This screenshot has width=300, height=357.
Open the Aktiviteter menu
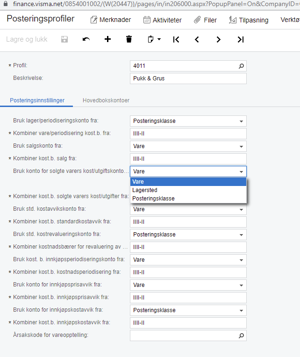(162, 20)
